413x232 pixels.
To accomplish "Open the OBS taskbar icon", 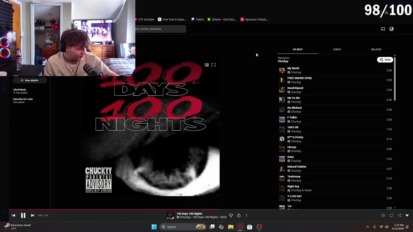I will tap(259, 227).
